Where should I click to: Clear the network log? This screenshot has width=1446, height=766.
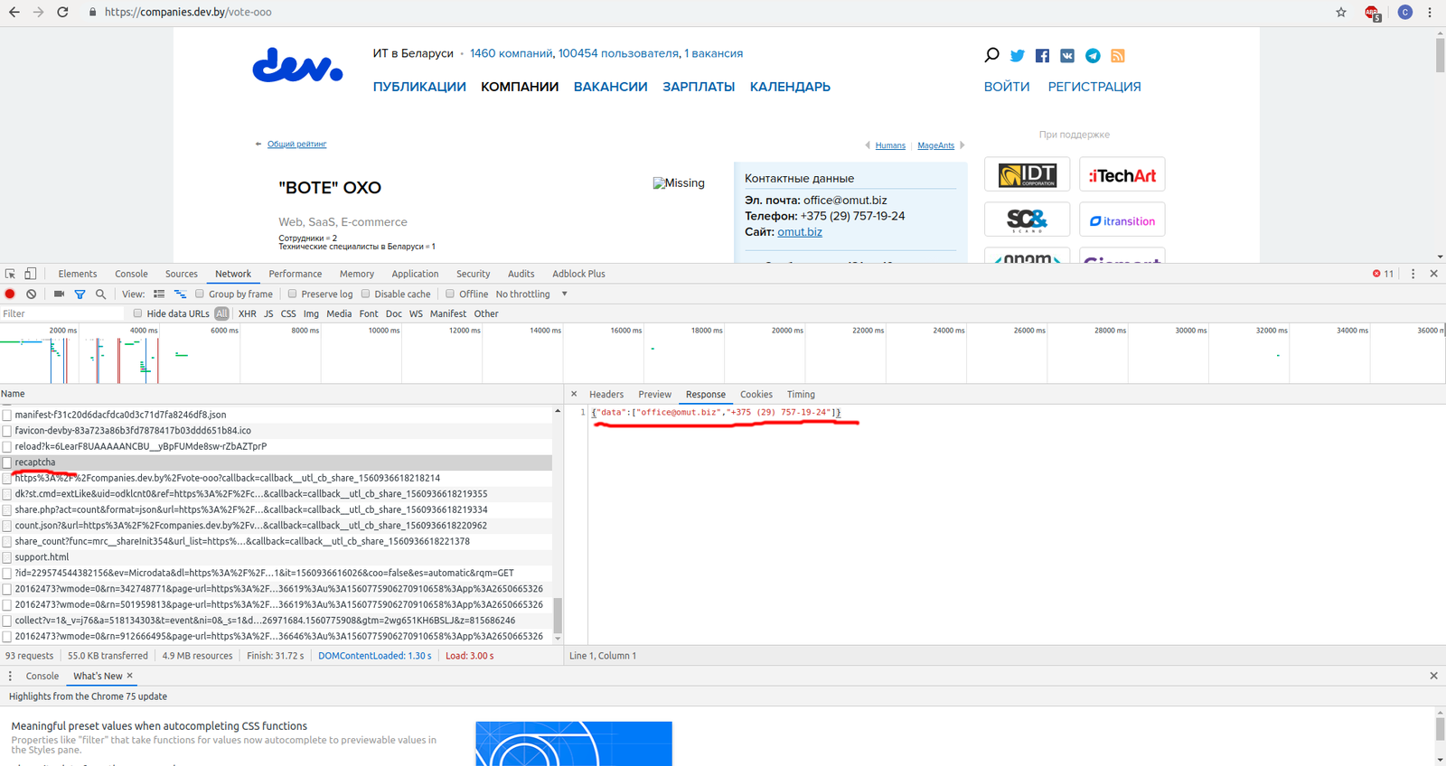point(32,294)
